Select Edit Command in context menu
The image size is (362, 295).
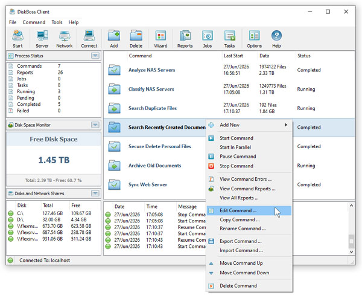point(249,210)
